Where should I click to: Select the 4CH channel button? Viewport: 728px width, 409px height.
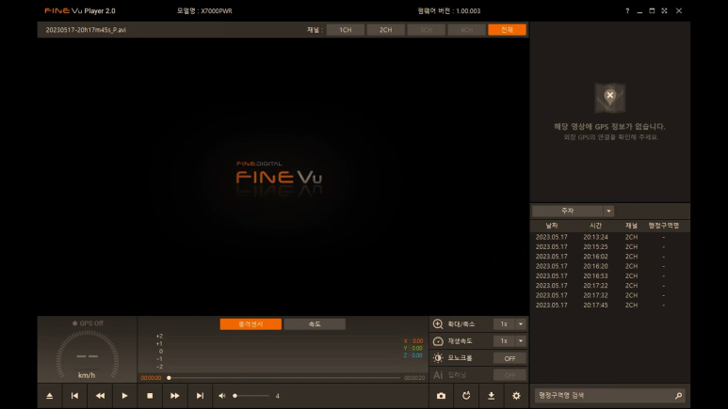466,30
